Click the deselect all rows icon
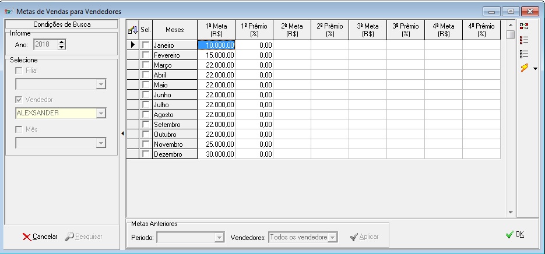 tap(524, 54)
